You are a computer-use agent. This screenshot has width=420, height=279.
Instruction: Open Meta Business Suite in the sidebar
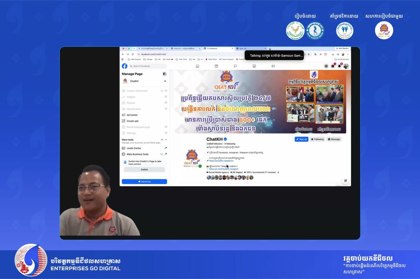144,154
